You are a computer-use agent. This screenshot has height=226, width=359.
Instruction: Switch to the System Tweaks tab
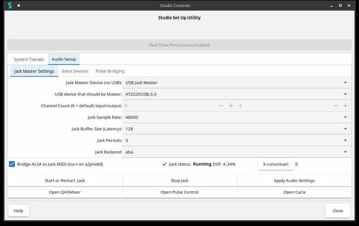pos(29,59)
